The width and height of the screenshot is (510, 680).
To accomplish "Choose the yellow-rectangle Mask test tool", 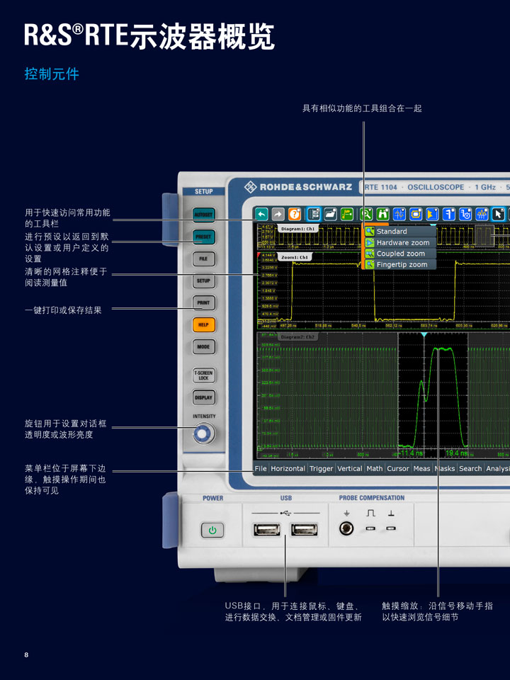I will point(416,214).
